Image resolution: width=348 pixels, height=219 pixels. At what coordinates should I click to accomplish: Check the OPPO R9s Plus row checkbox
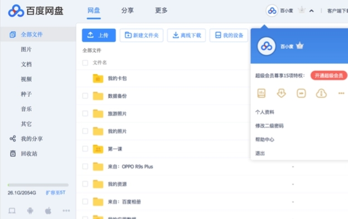click(x=85, y=166)
